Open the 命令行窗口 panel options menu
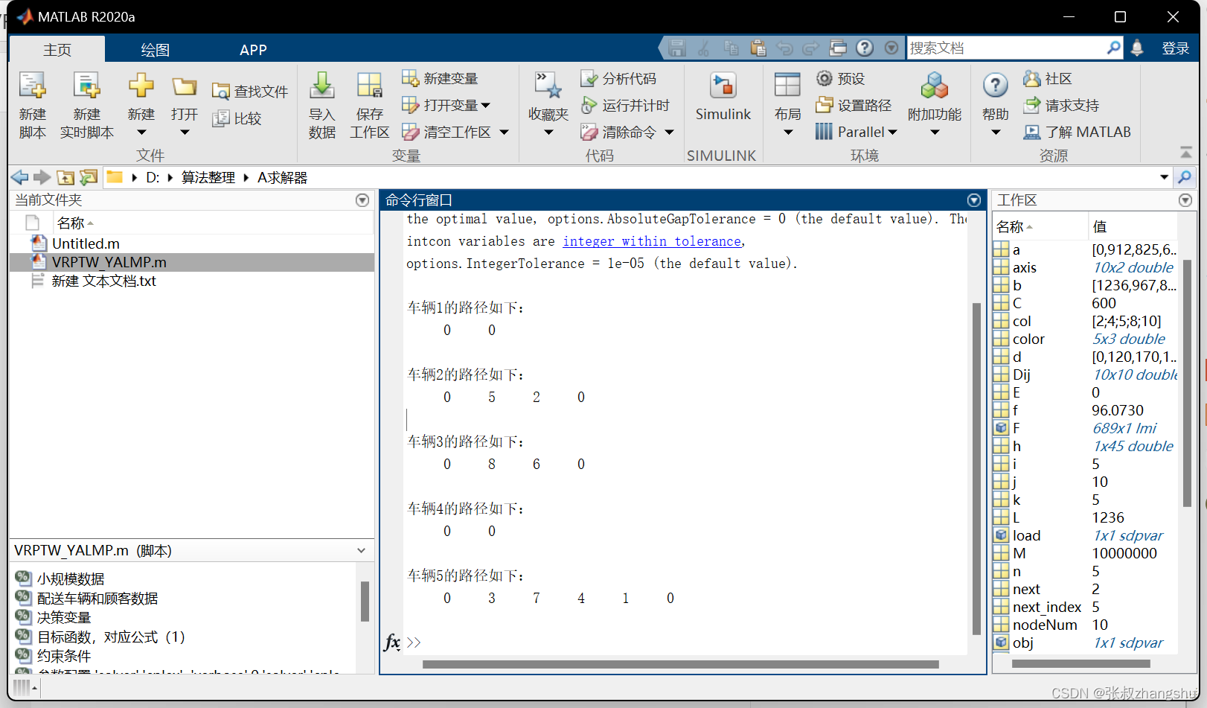 pos(973,200)
